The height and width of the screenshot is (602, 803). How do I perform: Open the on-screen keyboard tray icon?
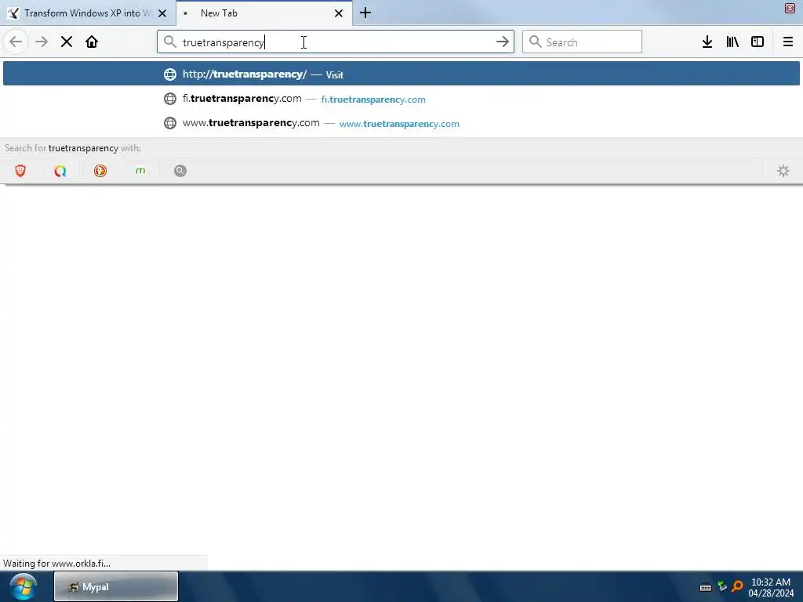click(706, 587)
